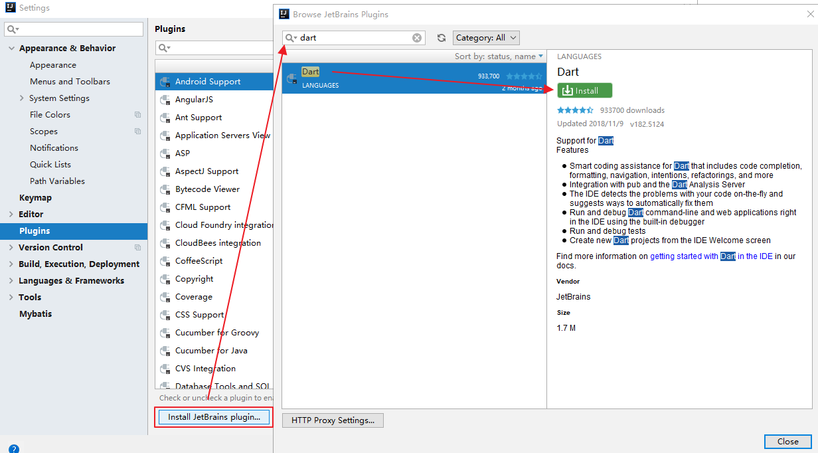This screenshot has height=453, width=818.
Task: Open Quick Lists settings
Action: click(50, 165)
